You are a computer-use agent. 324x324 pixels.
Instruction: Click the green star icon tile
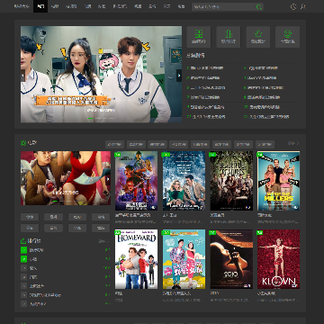pos(258,37)
